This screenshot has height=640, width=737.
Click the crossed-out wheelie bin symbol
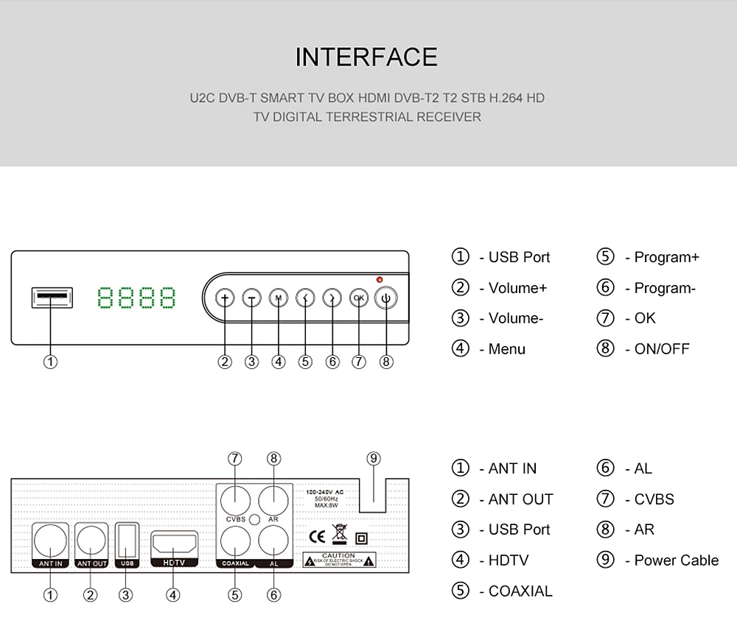coord(339,535)
